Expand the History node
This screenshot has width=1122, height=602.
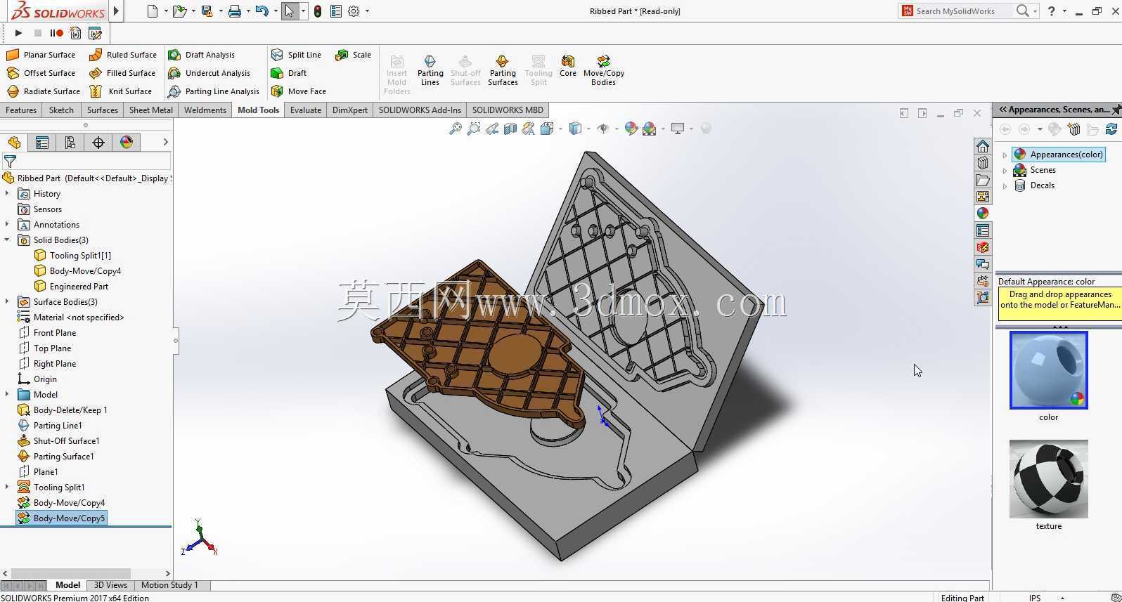(7, 194)
